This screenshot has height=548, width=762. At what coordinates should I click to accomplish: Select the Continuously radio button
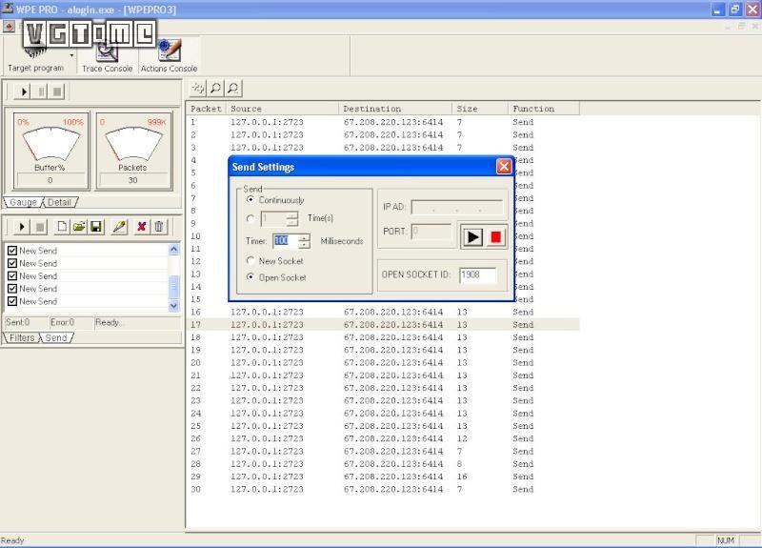pyautogui.click(x=251, y=200)
